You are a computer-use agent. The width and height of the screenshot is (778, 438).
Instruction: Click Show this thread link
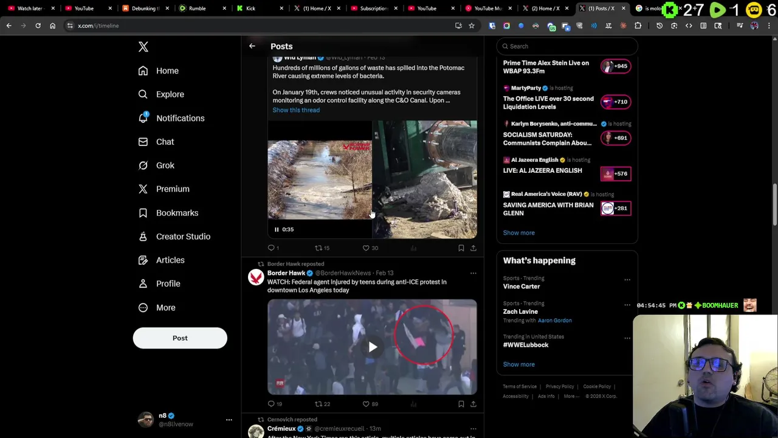[x=296, y=110]
